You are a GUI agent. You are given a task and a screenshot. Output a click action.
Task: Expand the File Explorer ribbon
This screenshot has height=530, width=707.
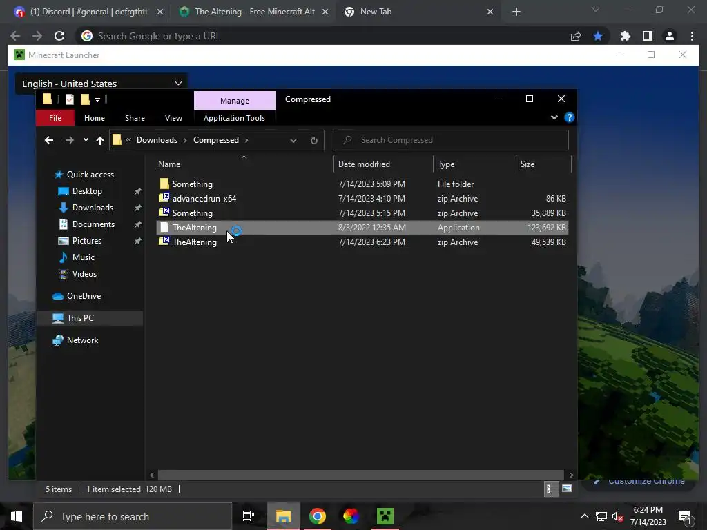click(x=554, y=117)
